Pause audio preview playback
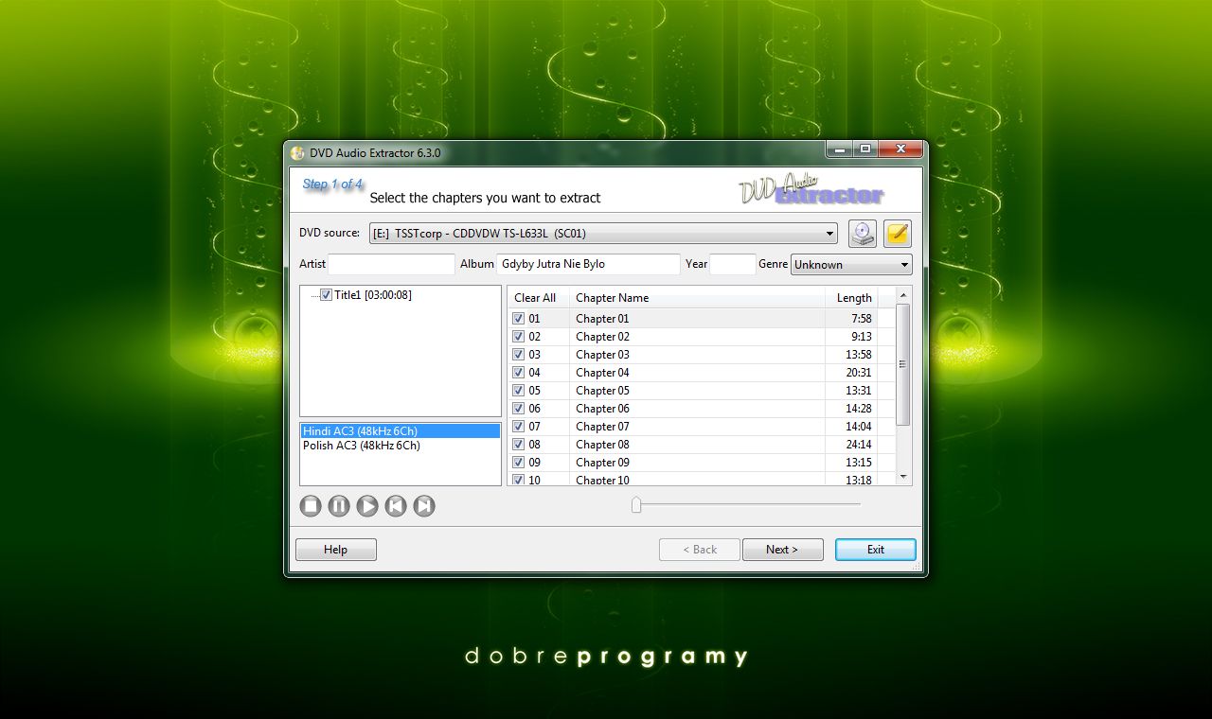 point(339,506)
